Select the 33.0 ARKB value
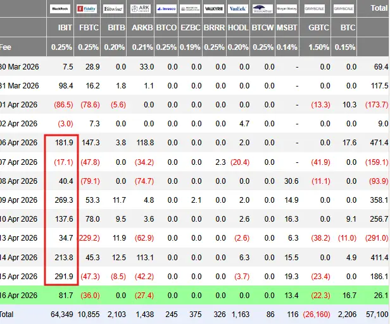Image resolution: width=390 pixels, height=324 pixels. (147, 67)
